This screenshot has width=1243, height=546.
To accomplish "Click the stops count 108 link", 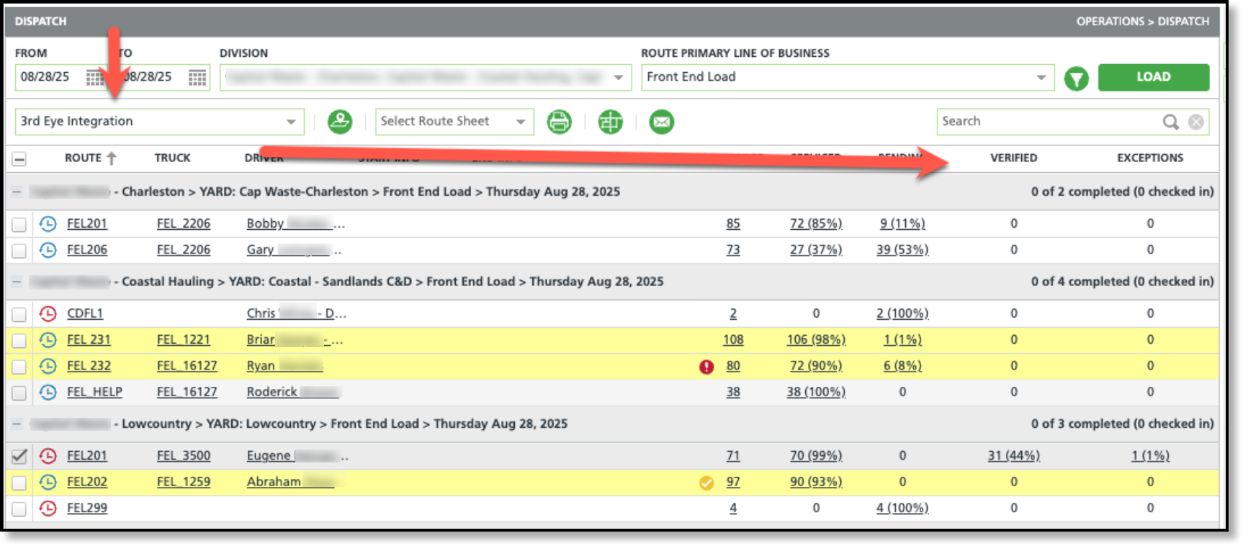I will click(733, 340).
